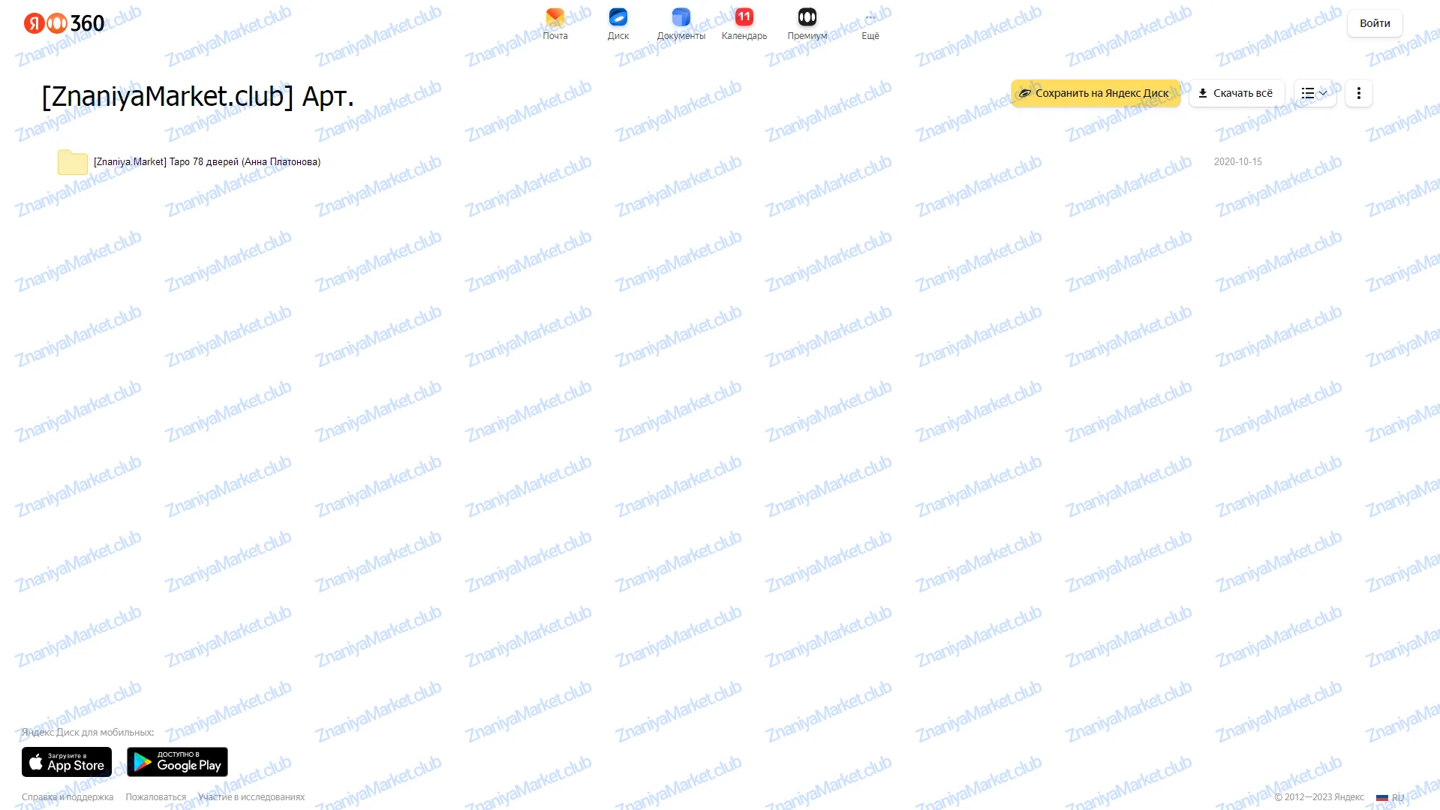Open the list view mode dropdown
This screenshot has width=1440, height=810.
click(1314, 93)
